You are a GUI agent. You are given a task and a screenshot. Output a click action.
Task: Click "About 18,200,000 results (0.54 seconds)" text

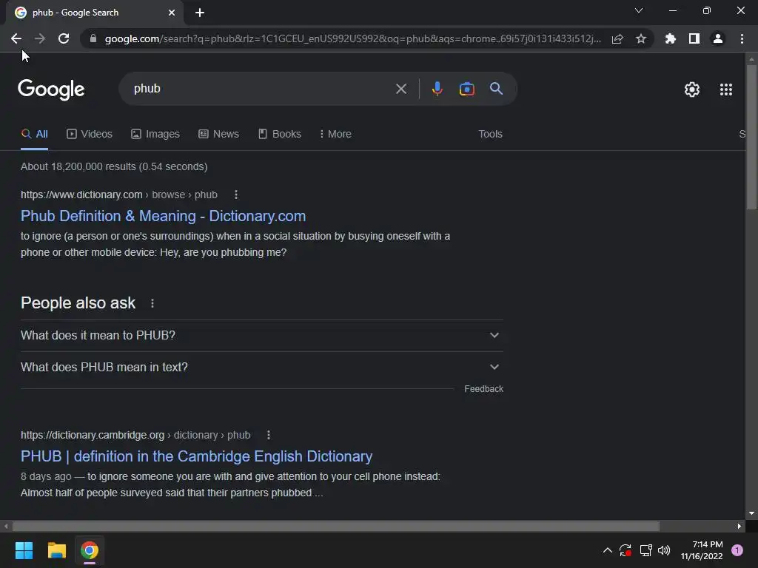[x=114, y=166]
